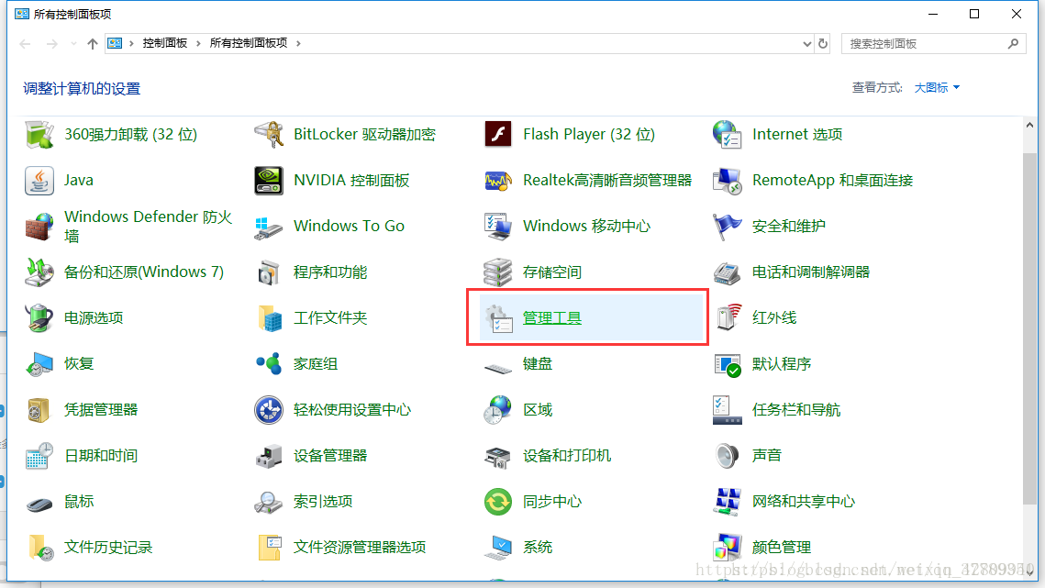This screenshot has width=1045, height=588.
Task: Open the 索引选项 icon
Action: [x=269, y=502]
